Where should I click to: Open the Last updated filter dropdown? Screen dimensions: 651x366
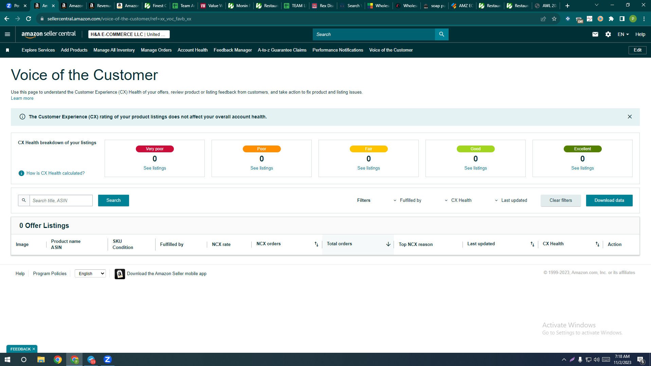pos(511,200)
